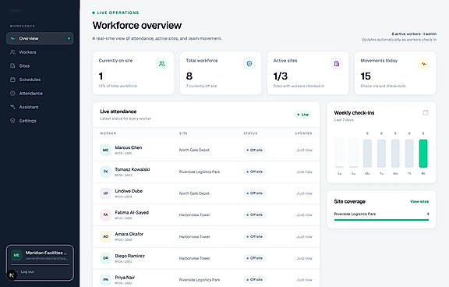Click the Schedules calendar icon
The height and width of the screenshot is (287, 449).
pos(12,80)
